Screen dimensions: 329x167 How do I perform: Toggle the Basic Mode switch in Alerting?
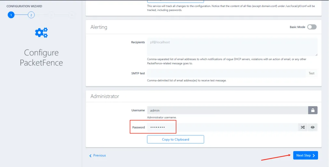coord(312,27)
